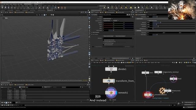Click Move Pivot to Centroid button
196x110 pixels.
click(x=120, y=36)
